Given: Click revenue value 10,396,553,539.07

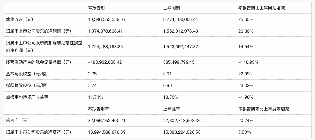Looking at the screenshot, I should click(107, 19).
